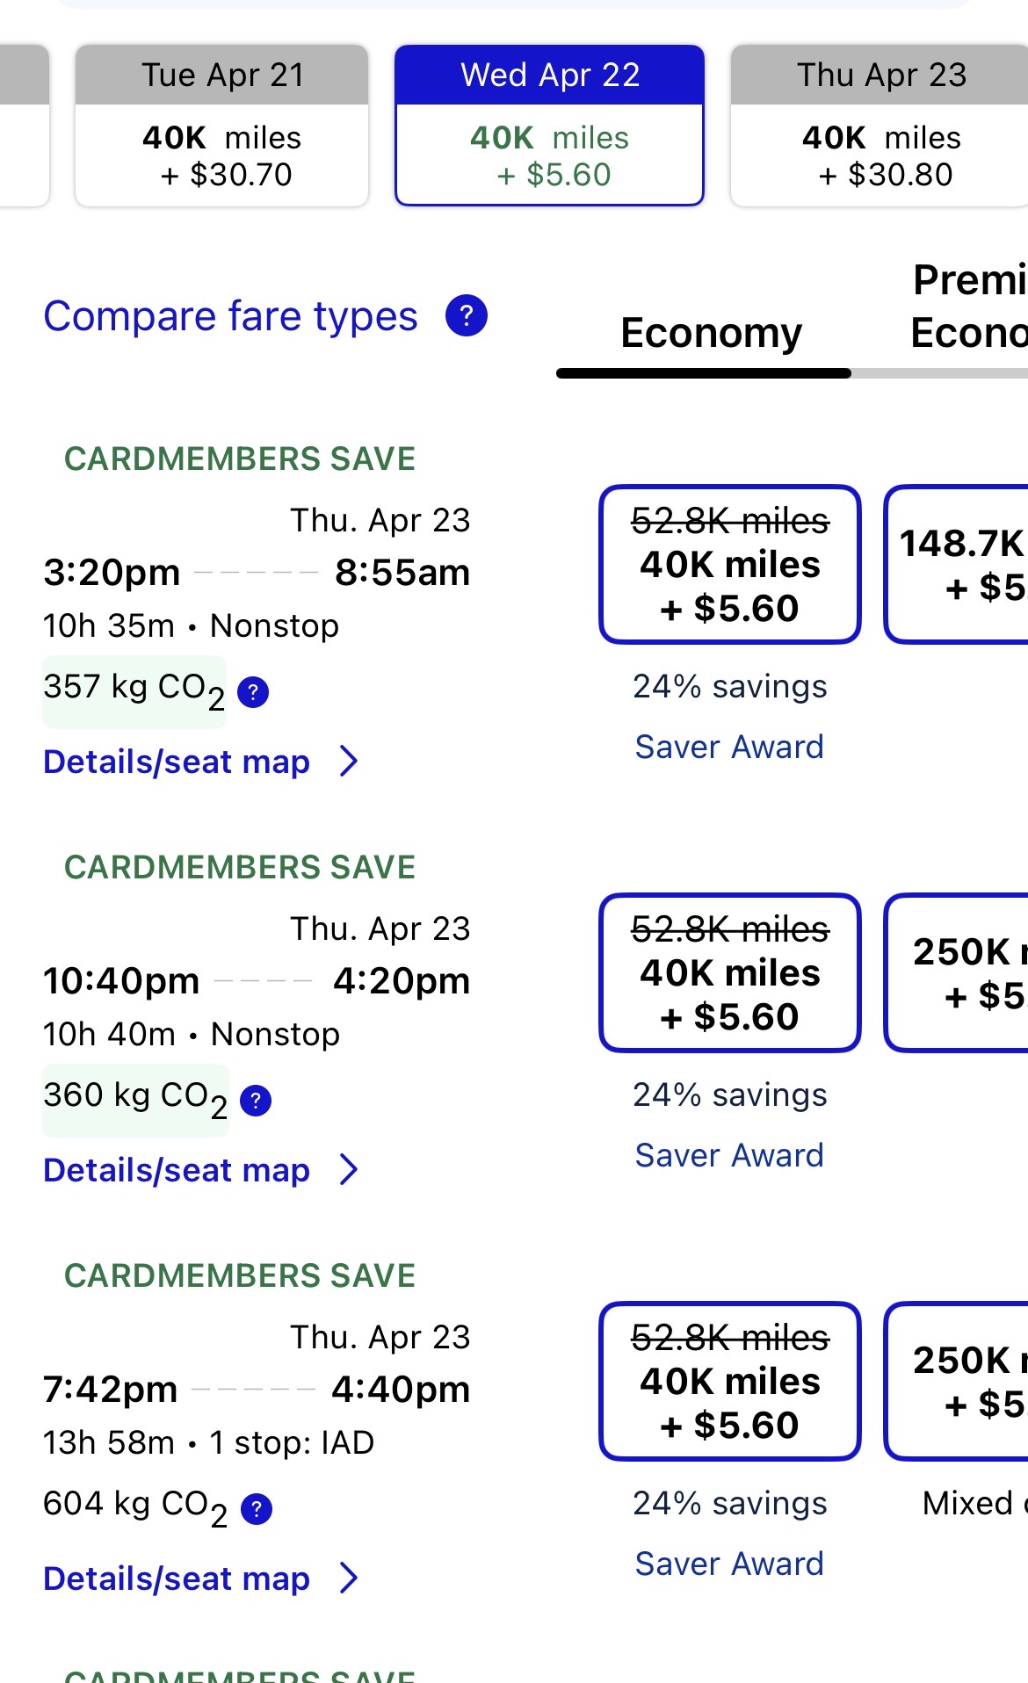
Task: Expand details chevron for 7:42pm flight
Action: [x=349, y=1578]
